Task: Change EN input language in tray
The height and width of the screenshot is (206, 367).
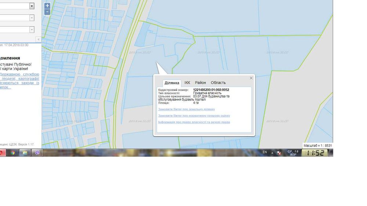Action: (x=265, y=152)
